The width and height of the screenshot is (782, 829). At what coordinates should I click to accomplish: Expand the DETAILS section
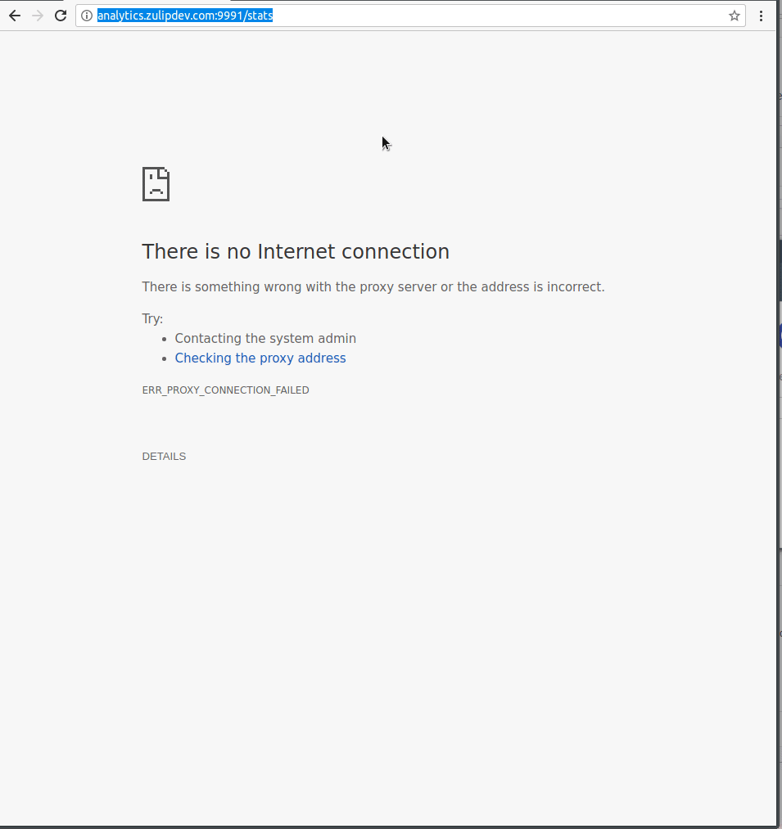(164, 457)
